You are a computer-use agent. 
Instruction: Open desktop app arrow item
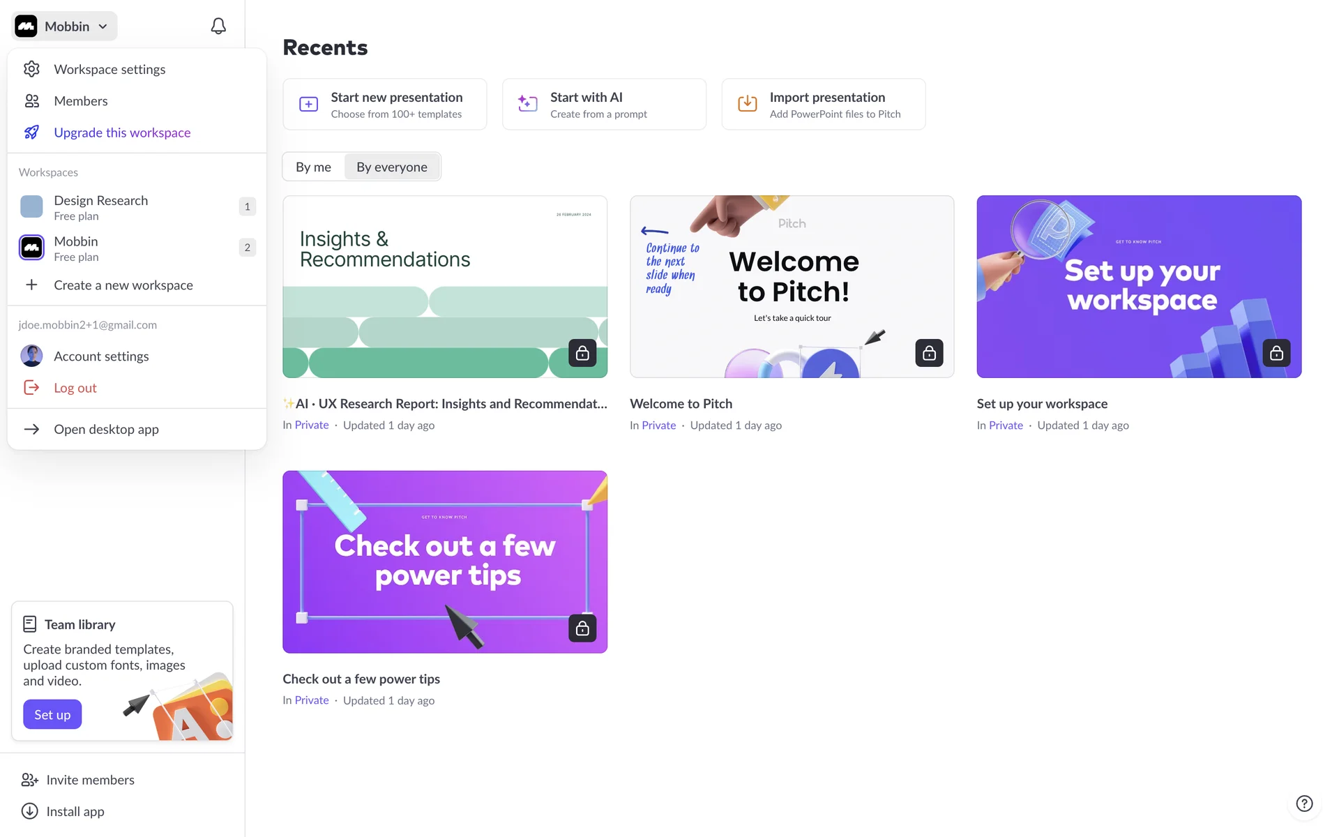(x=106, y=429)
